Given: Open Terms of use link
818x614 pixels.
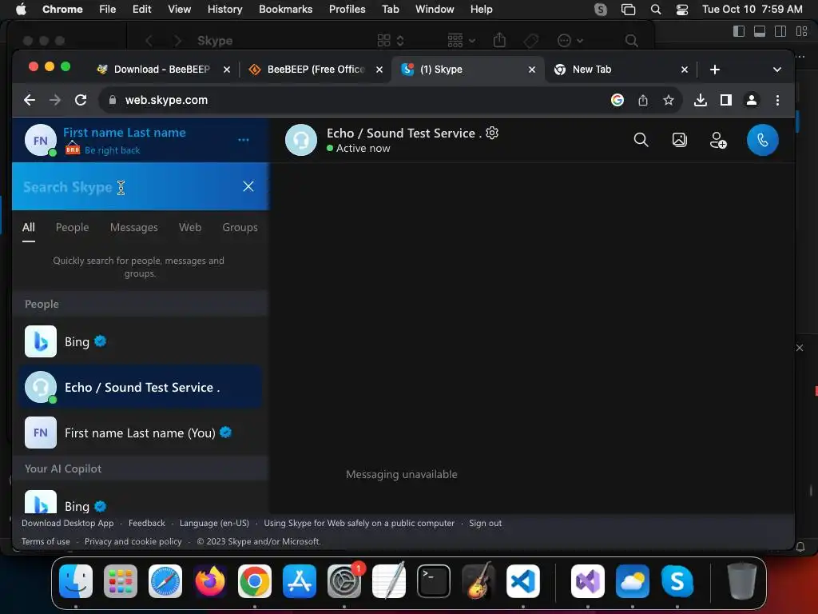Looking at the screenshot, I should [46, 541].
